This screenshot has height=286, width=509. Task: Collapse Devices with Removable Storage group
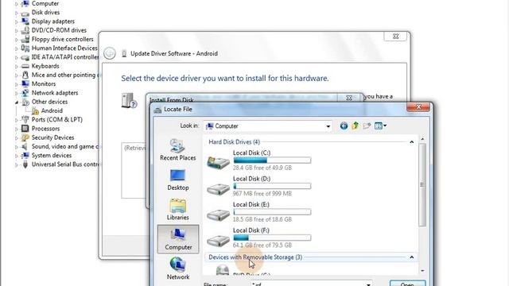[412, 257]
